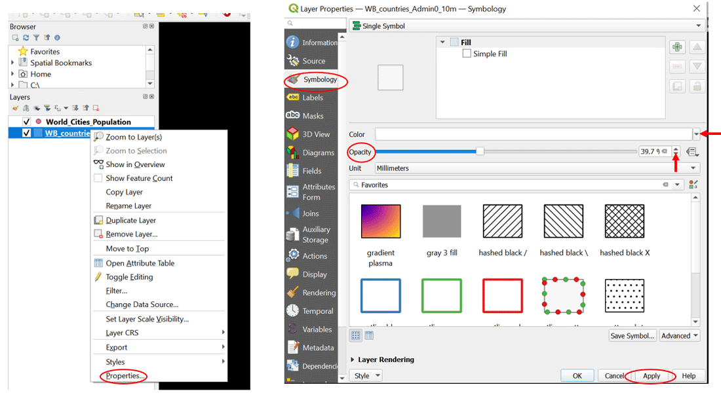This screenshot has height=406, width=721.
Task: Open the Single Symbol renderer dropdown
Action: pyautogui.click(x=526, y=26)
